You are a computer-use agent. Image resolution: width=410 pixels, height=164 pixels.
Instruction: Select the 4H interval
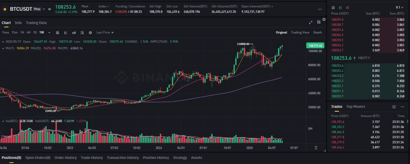click(x=29, y=33)
